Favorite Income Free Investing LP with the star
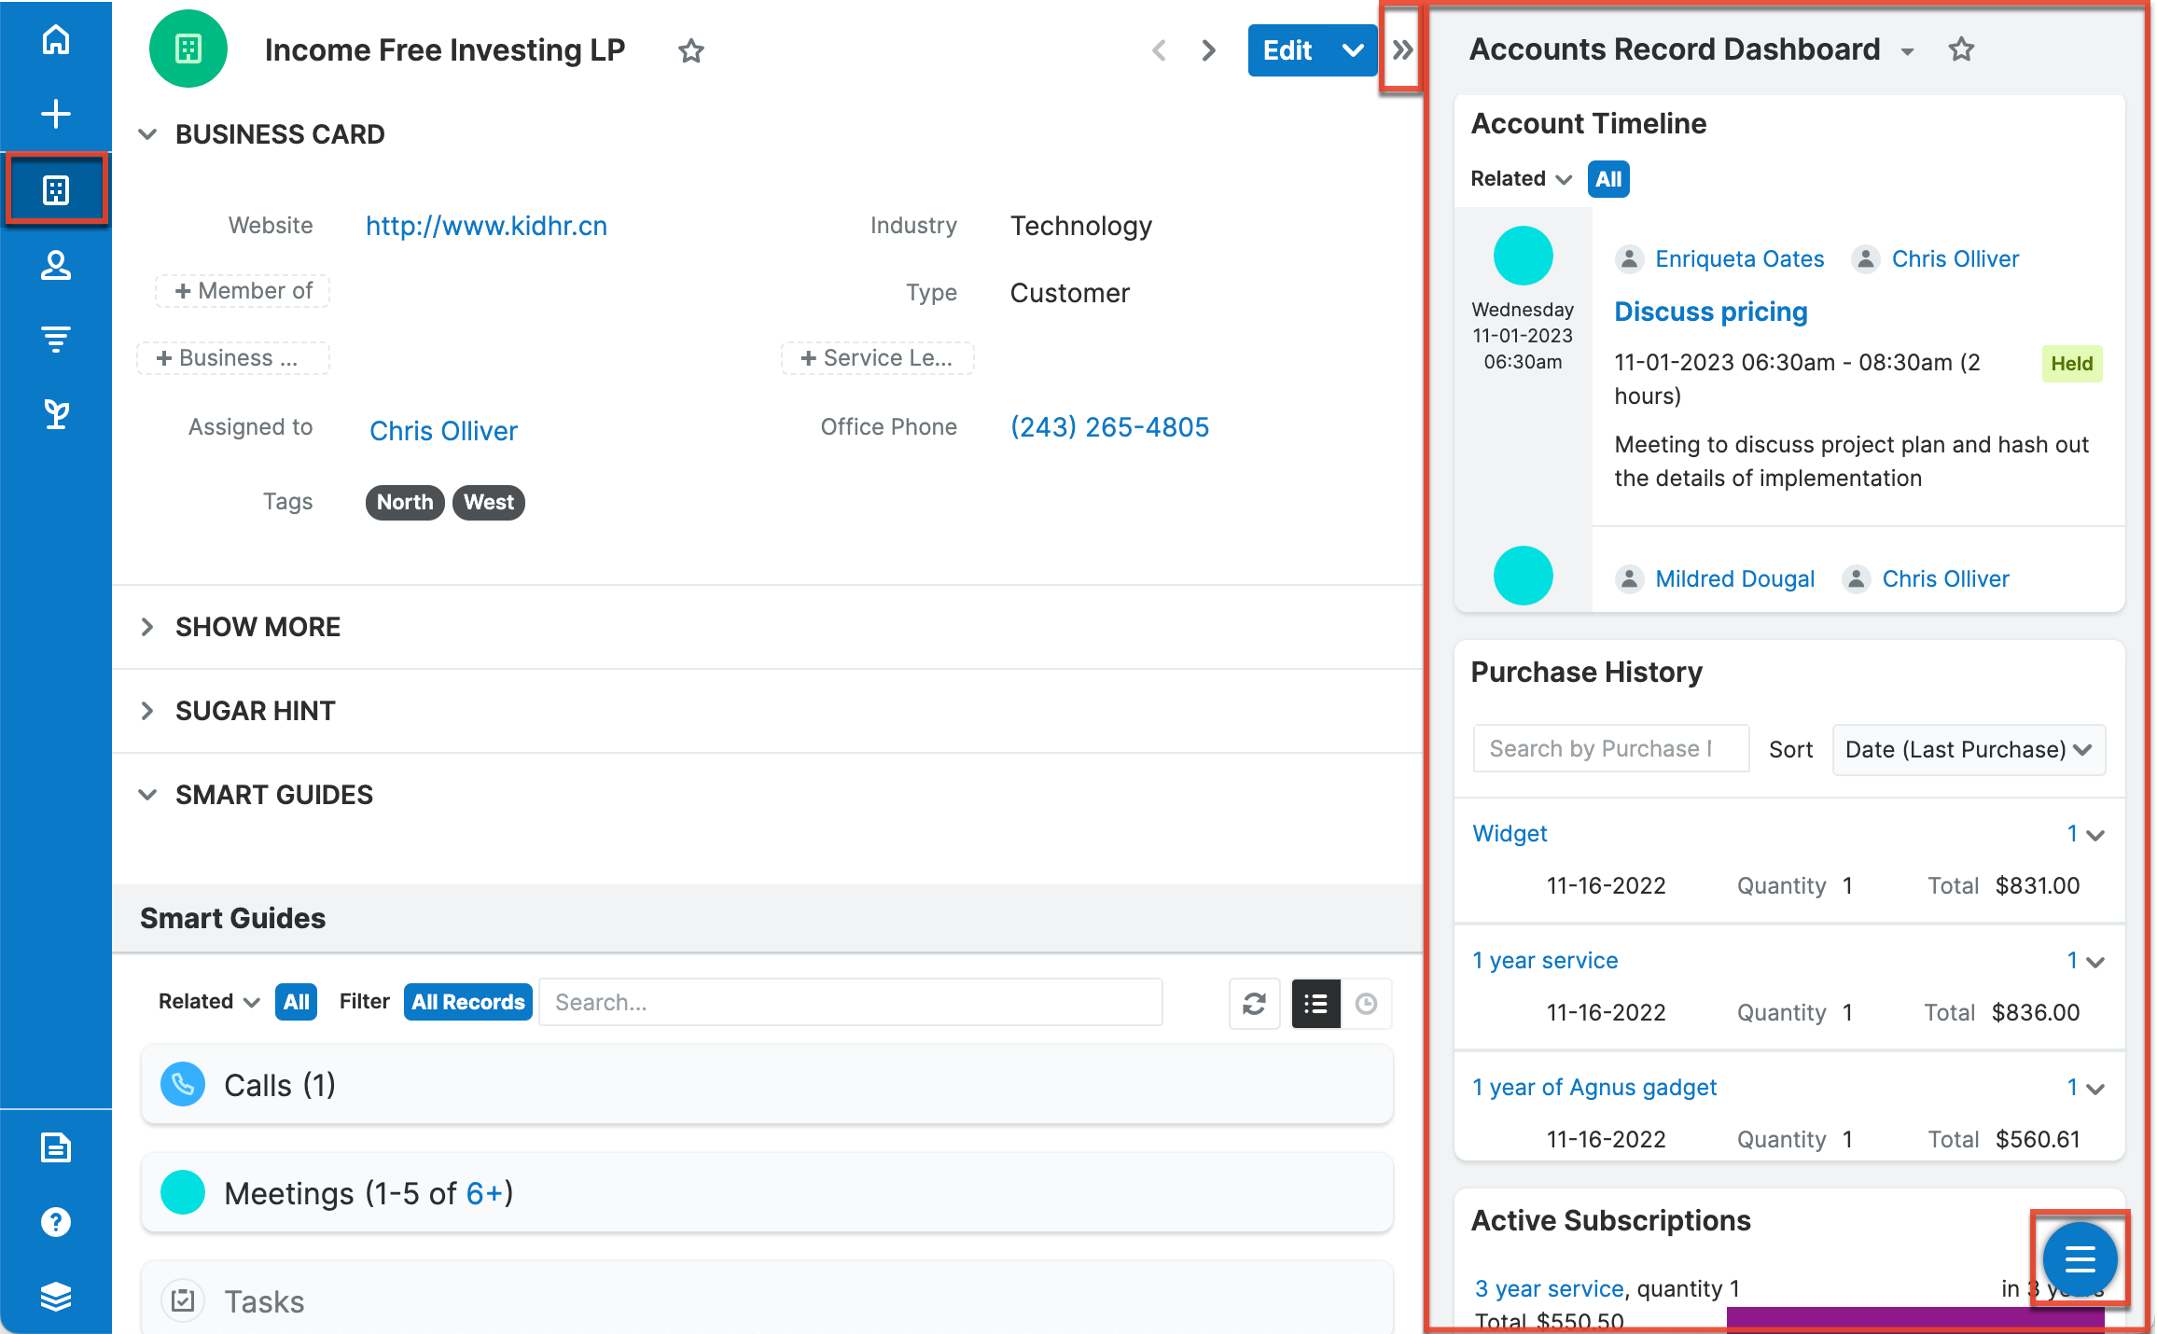This screenshot has width=2157, height=1334. (x=691, y=51)
